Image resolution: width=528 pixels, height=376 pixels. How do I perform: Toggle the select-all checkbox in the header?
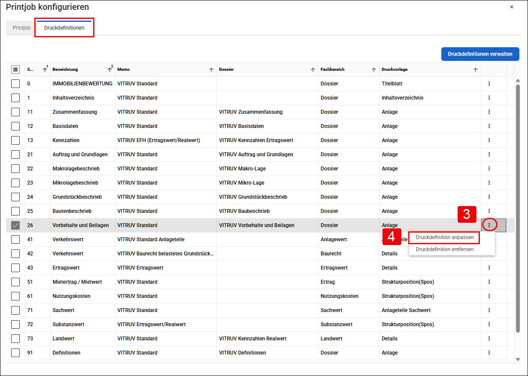(x=15, y=70)
